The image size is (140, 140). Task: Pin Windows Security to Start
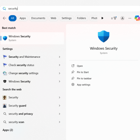pos(83,72)
